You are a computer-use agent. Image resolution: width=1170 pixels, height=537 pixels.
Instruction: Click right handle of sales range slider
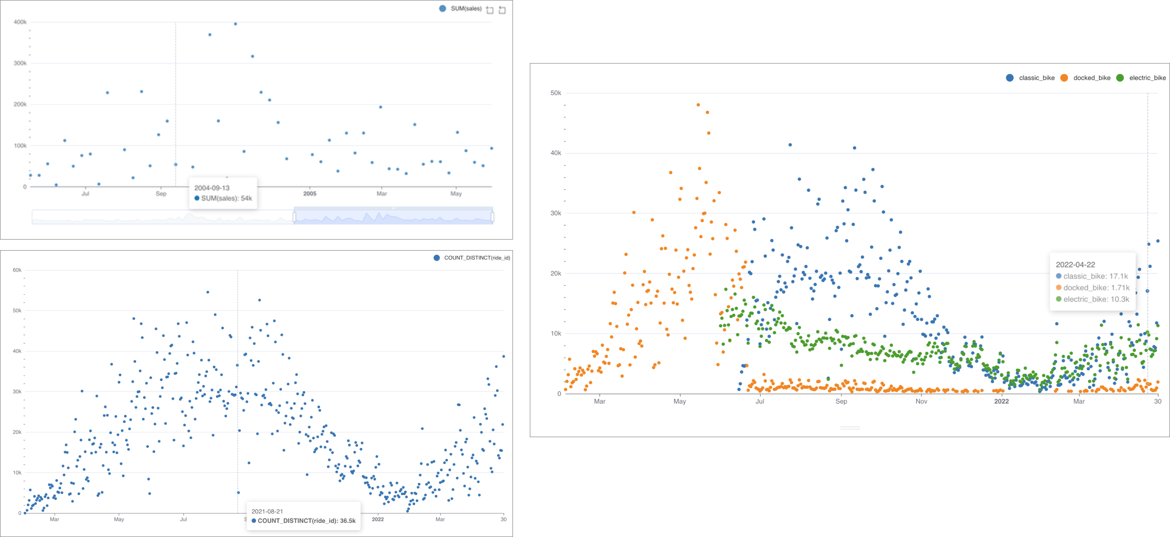click(x=492, y=216)
